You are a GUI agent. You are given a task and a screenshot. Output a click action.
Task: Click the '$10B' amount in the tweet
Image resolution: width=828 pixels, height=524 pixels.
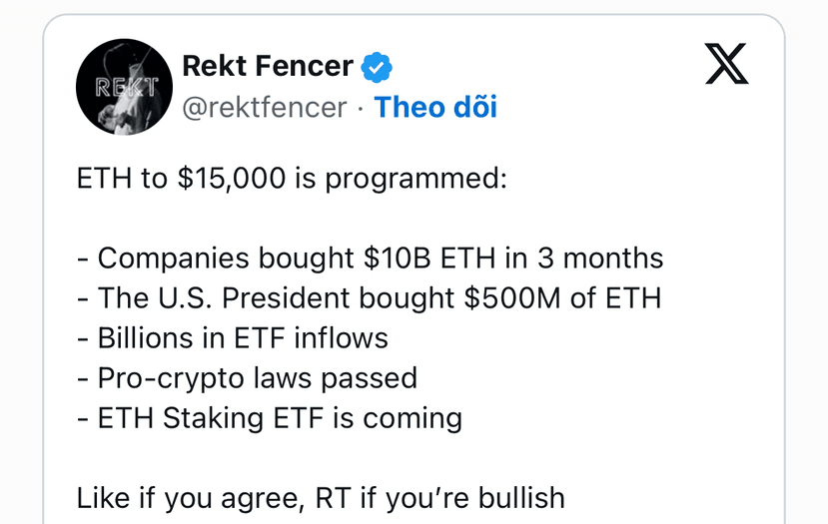click(398, 259)
